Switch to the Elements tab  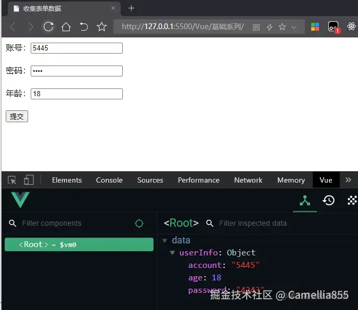pos(67,180)
